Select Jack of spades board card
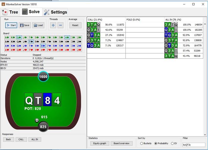The width and height of the screenshot is (208, 150). (25, 42)
